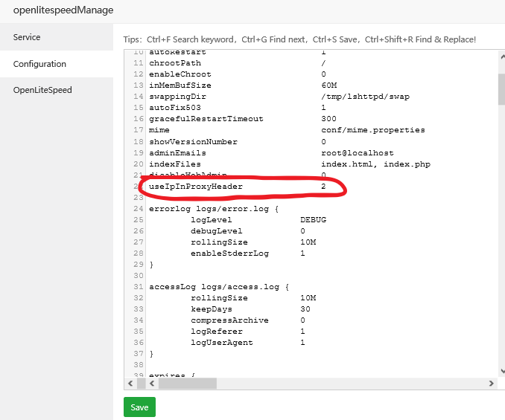
Task: Click the horizontal scrollbar right arrow
Action: pos(491,384)
